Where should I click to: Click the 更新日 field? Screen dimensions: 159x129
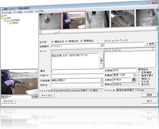124,84
